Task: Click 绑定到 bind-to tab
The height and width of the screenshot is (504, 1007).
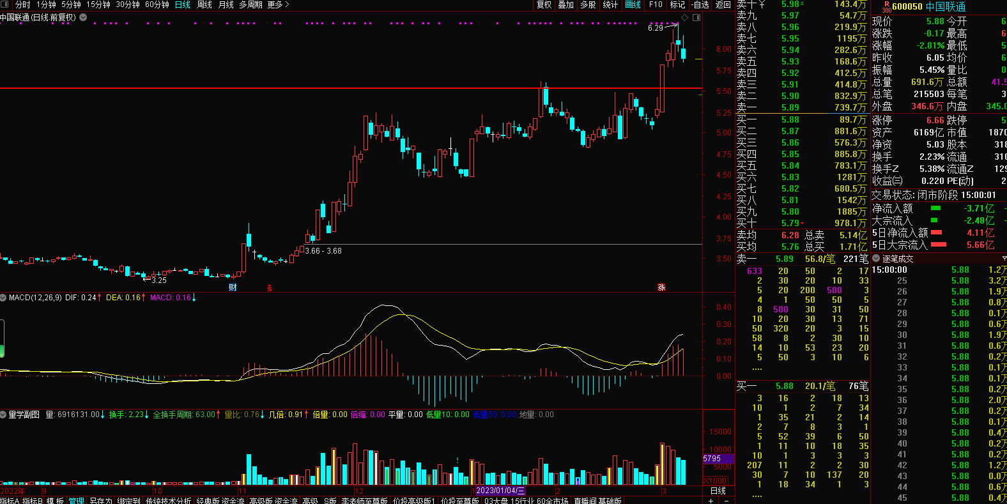Action: 128,500
